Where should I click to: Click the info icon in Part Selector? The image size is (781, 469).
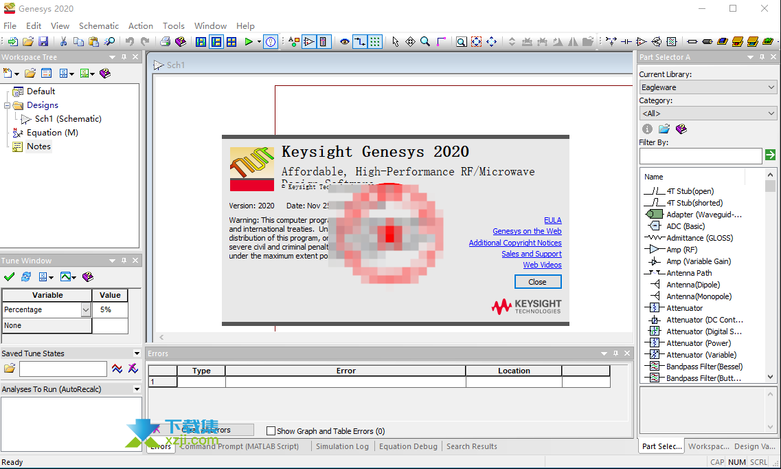[647, 129]
